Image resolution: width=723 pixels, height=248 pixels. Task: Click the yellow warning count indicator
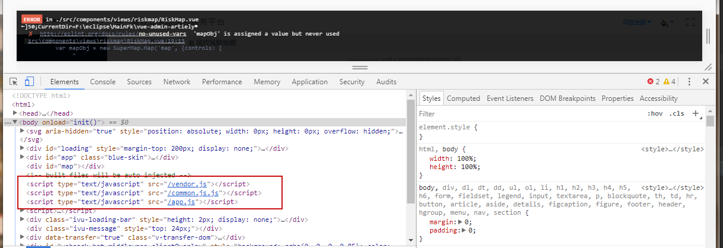pos(670,82)
